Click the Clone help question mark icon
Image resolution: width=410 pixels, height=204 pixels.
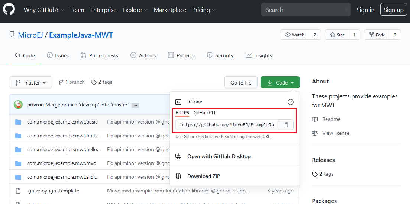coord(291,102)
